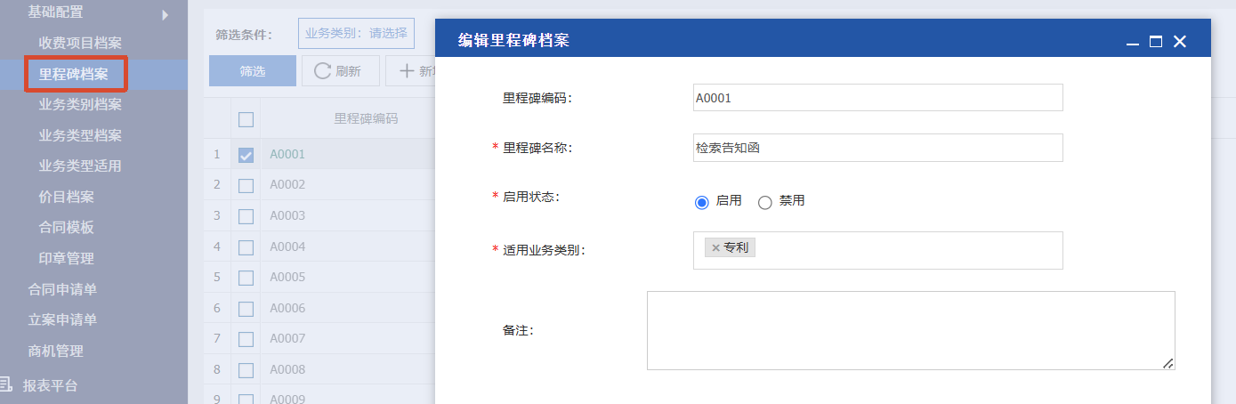Open 印章管理 sidebar item
The width and height of the screenshot is (1236, 404).
pyautogui.click(x=67, y=258)
